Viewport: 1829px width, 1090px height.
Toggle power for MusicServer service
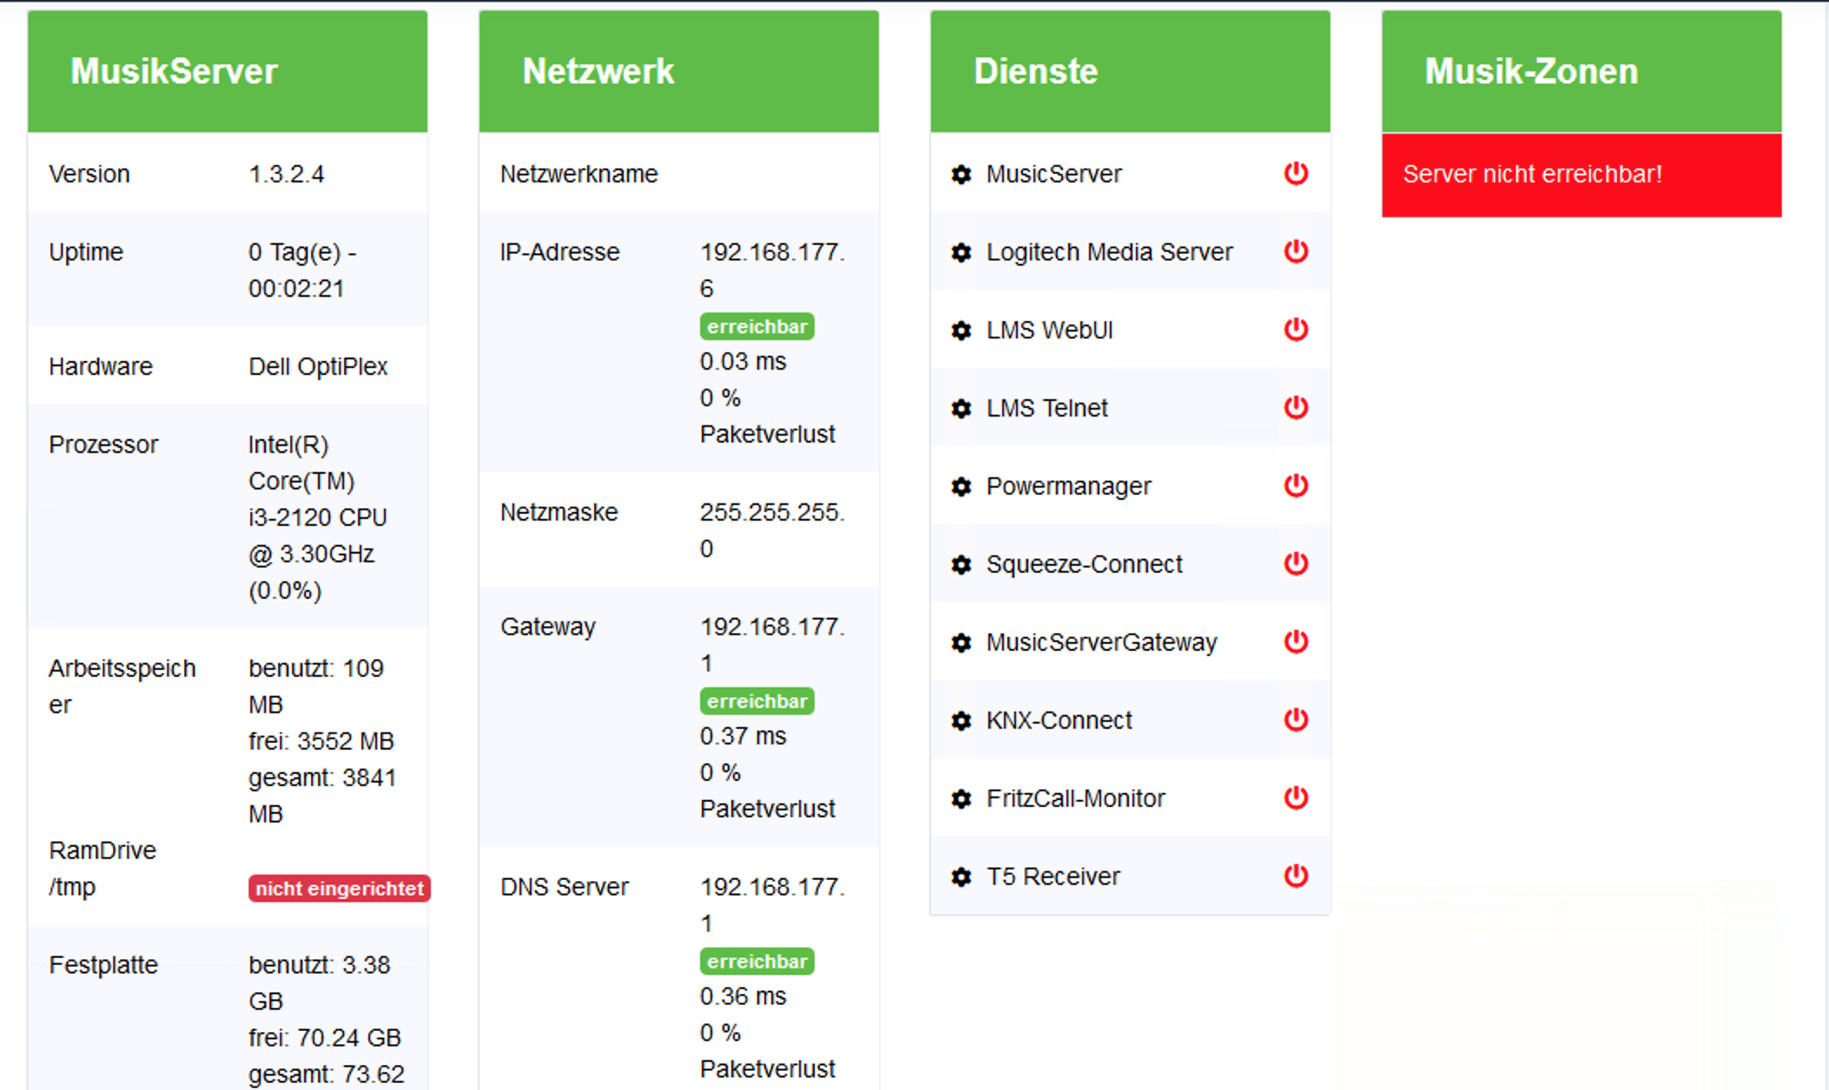1296,174
